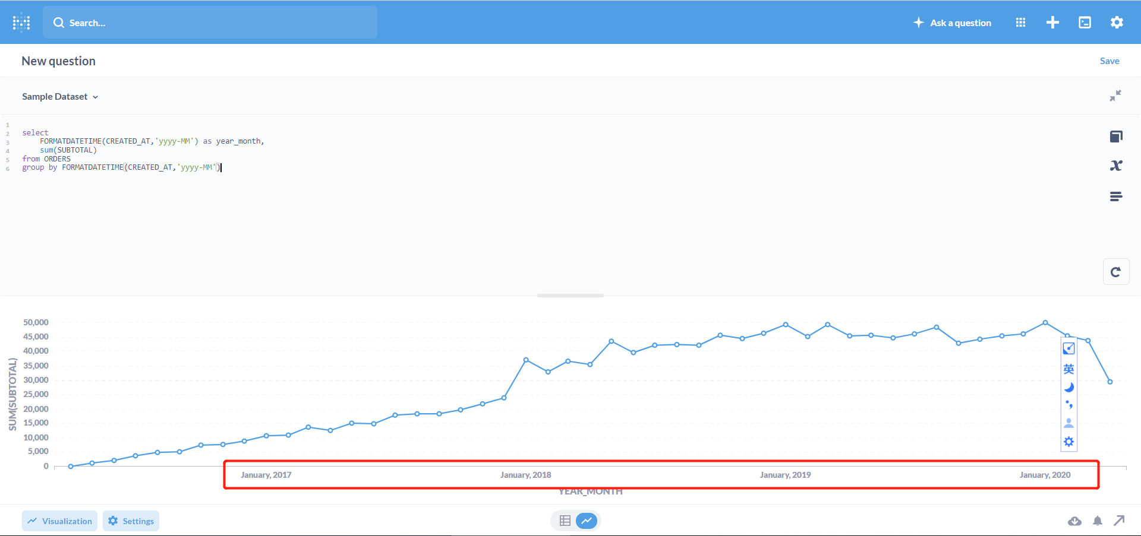Open Browse data via the grid icon

(1020, 22)
